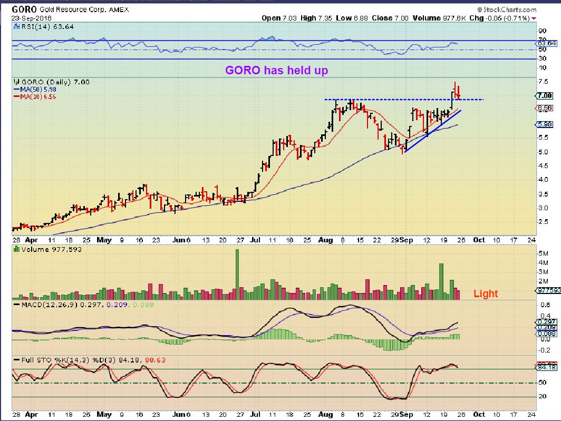The width and height of the screenshot is (561, 421).
Task: Click the GORO has held up annotation
Action: click(x=277, y=70)
